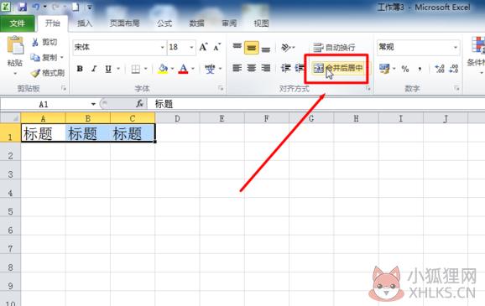Toggle left text alignment

tap(237, 68)
